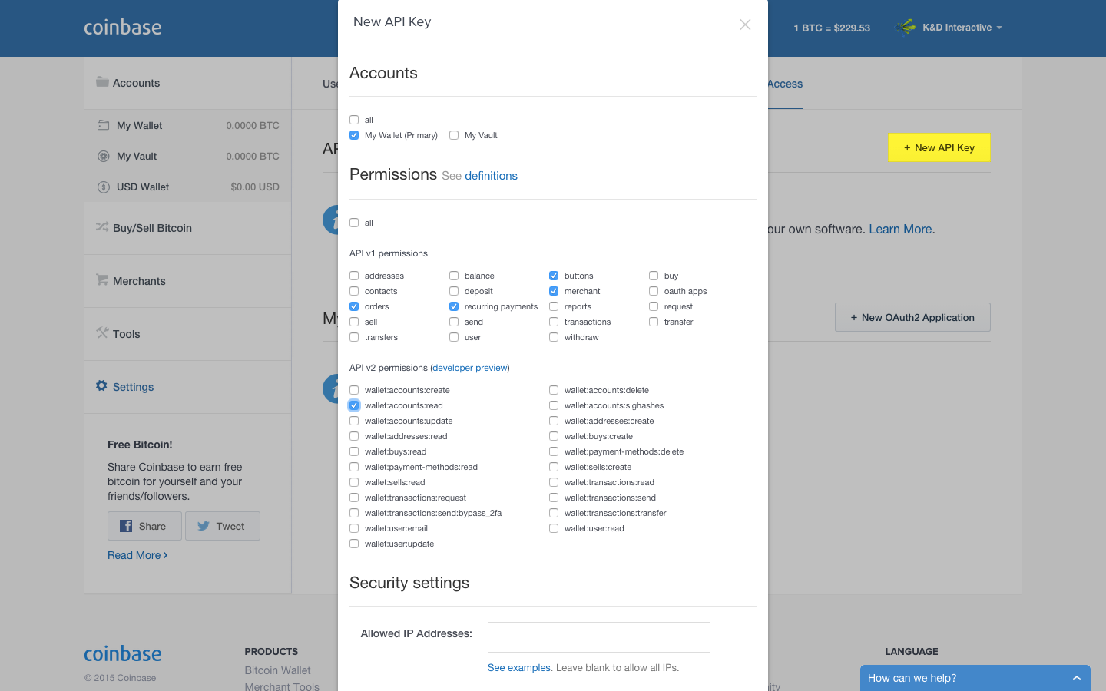Click the USD Wallet dollar icon

click(104, 187)
